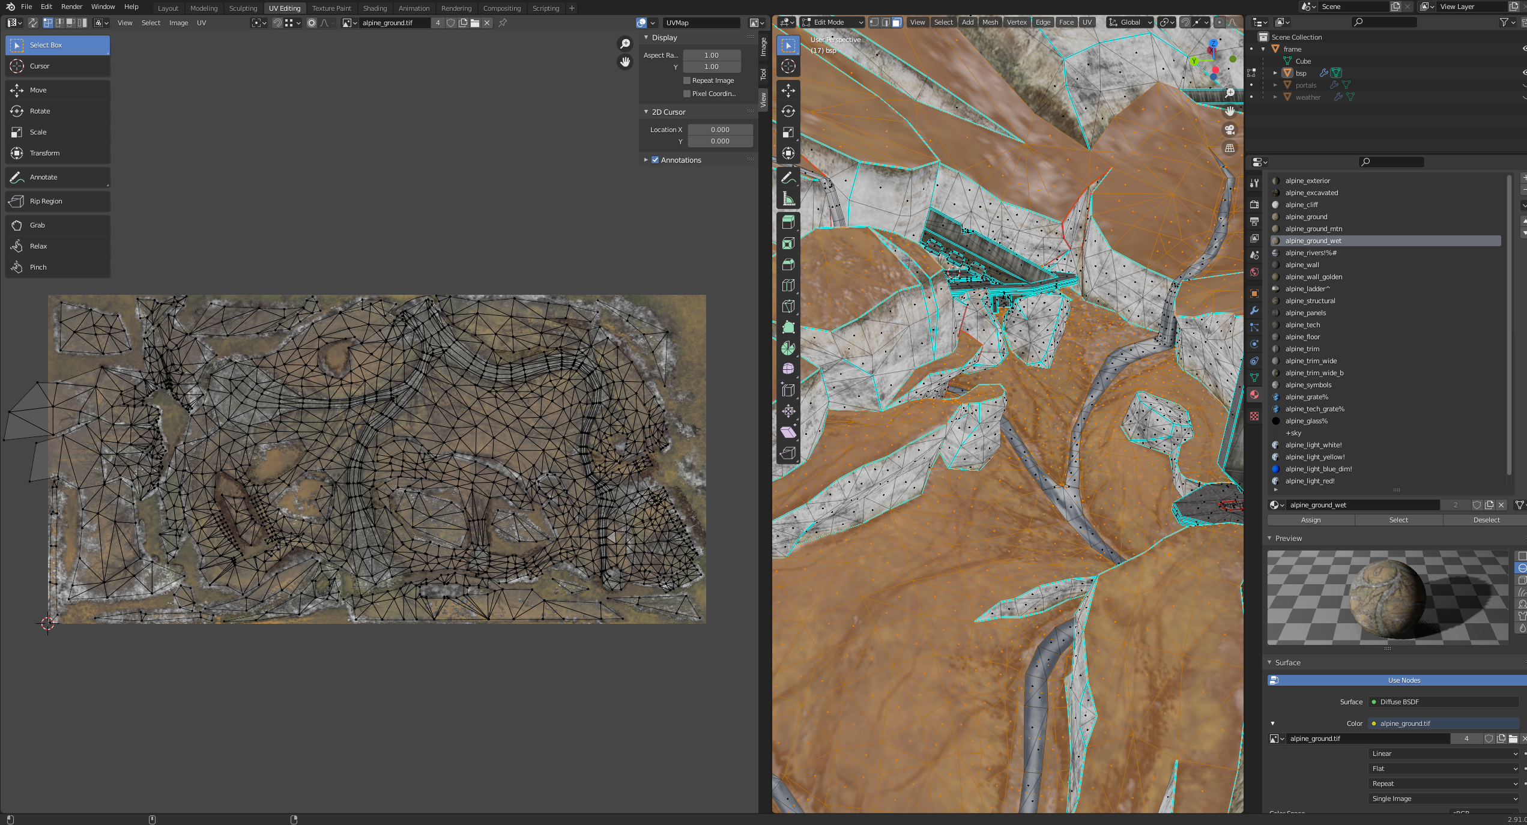
Task: Click the 2D Cursor Location X field
Action: 719,130
